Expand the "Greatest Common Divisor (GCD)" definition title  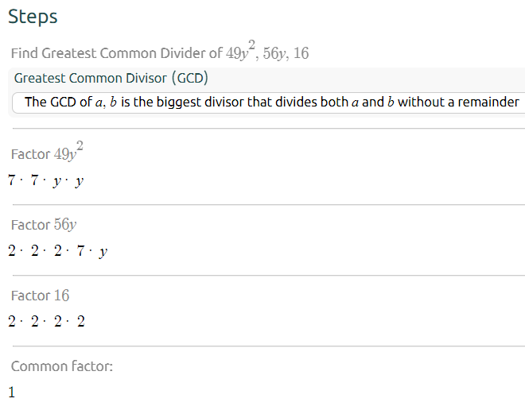click(111, 78)
